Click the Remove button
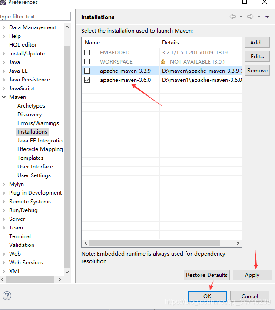The width and height of the screenshot is (275, 310). click(257, 71)
